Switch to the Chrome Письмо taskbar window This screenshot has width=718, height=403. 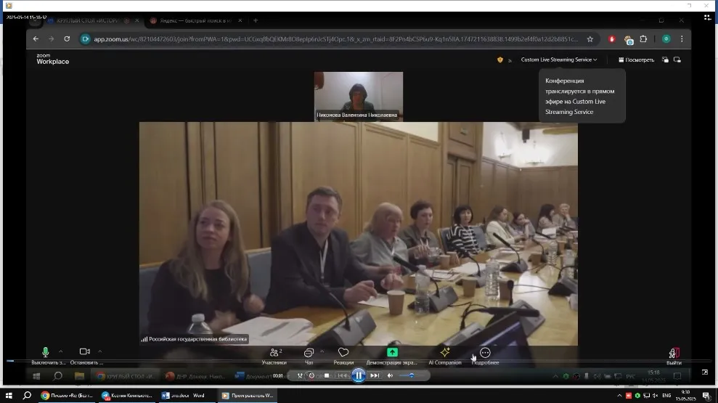[68, 395]
